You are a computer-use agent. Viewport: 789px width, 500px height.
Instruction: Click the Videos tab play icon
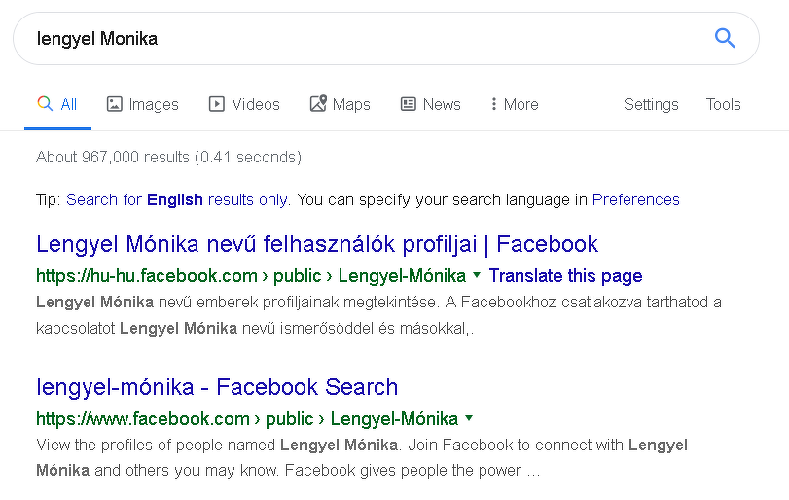(217, 104)
